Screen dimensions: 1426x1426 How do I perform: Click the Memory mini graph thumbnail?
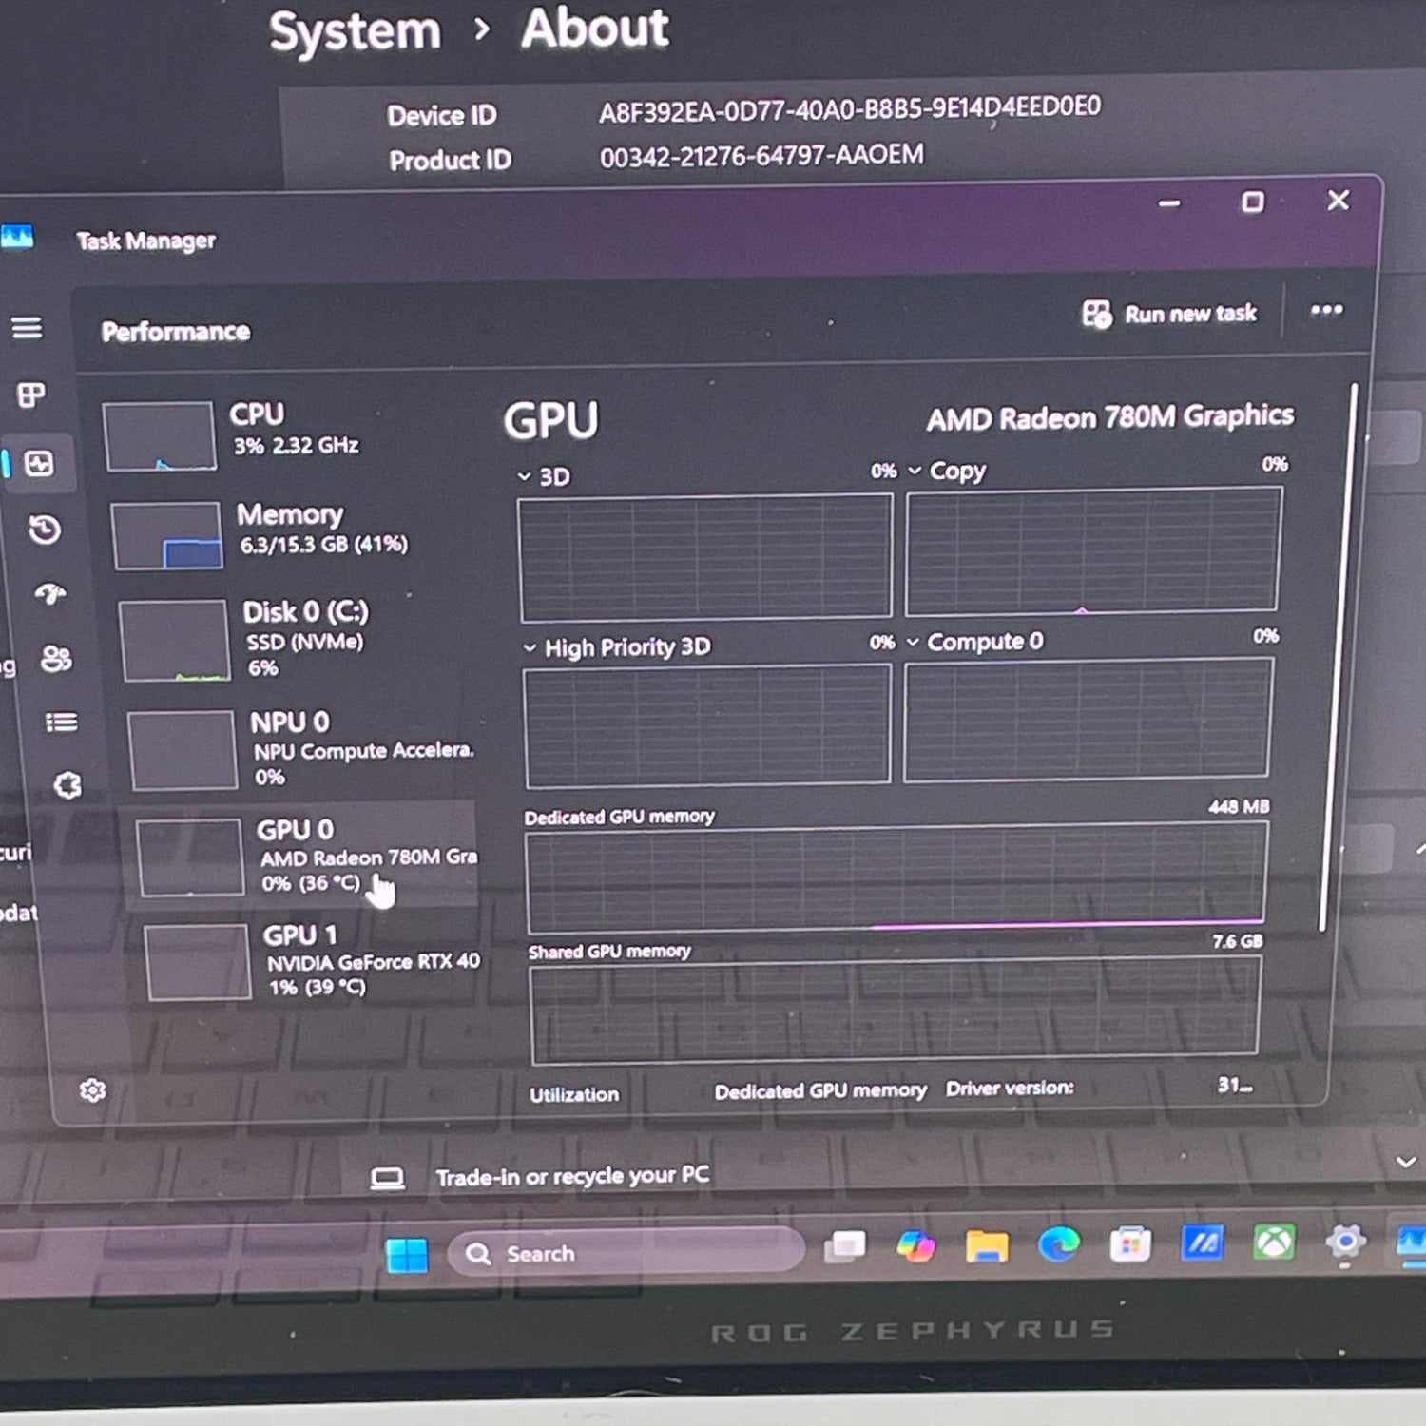tap(167, 536)
